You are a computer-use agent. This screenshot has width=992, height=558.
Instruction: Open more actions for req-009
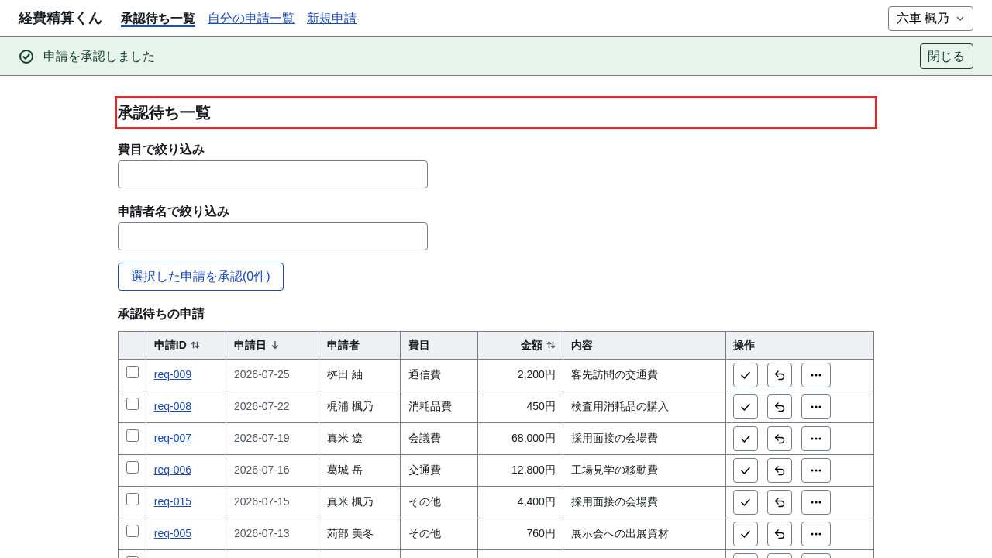[816, 375]
